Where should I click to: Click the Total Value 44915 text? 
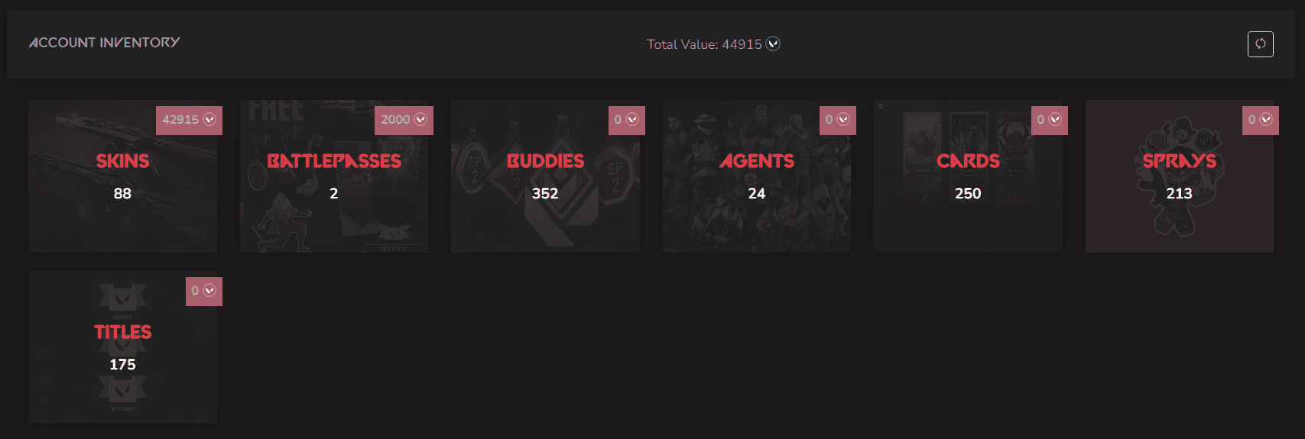click(703, 44)
